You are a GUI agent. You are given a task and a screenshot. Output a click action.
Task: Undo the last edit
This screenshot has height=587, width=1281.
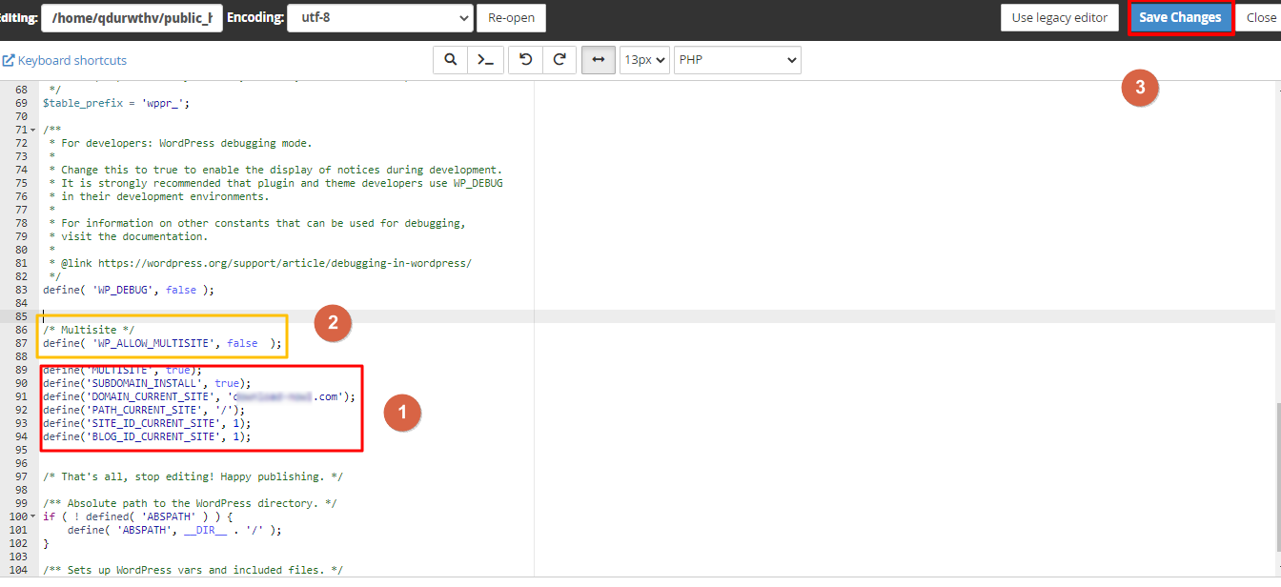pos(525,59)
